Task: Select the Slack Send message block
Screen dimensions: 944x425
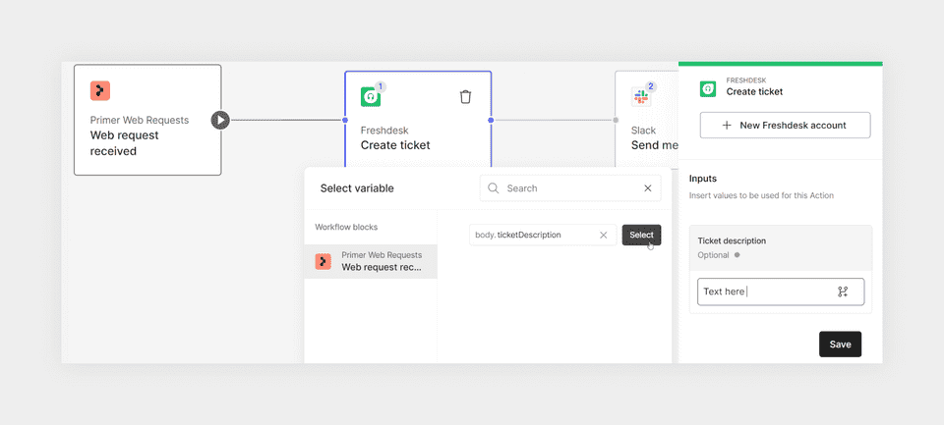Action: click(647, 120)
